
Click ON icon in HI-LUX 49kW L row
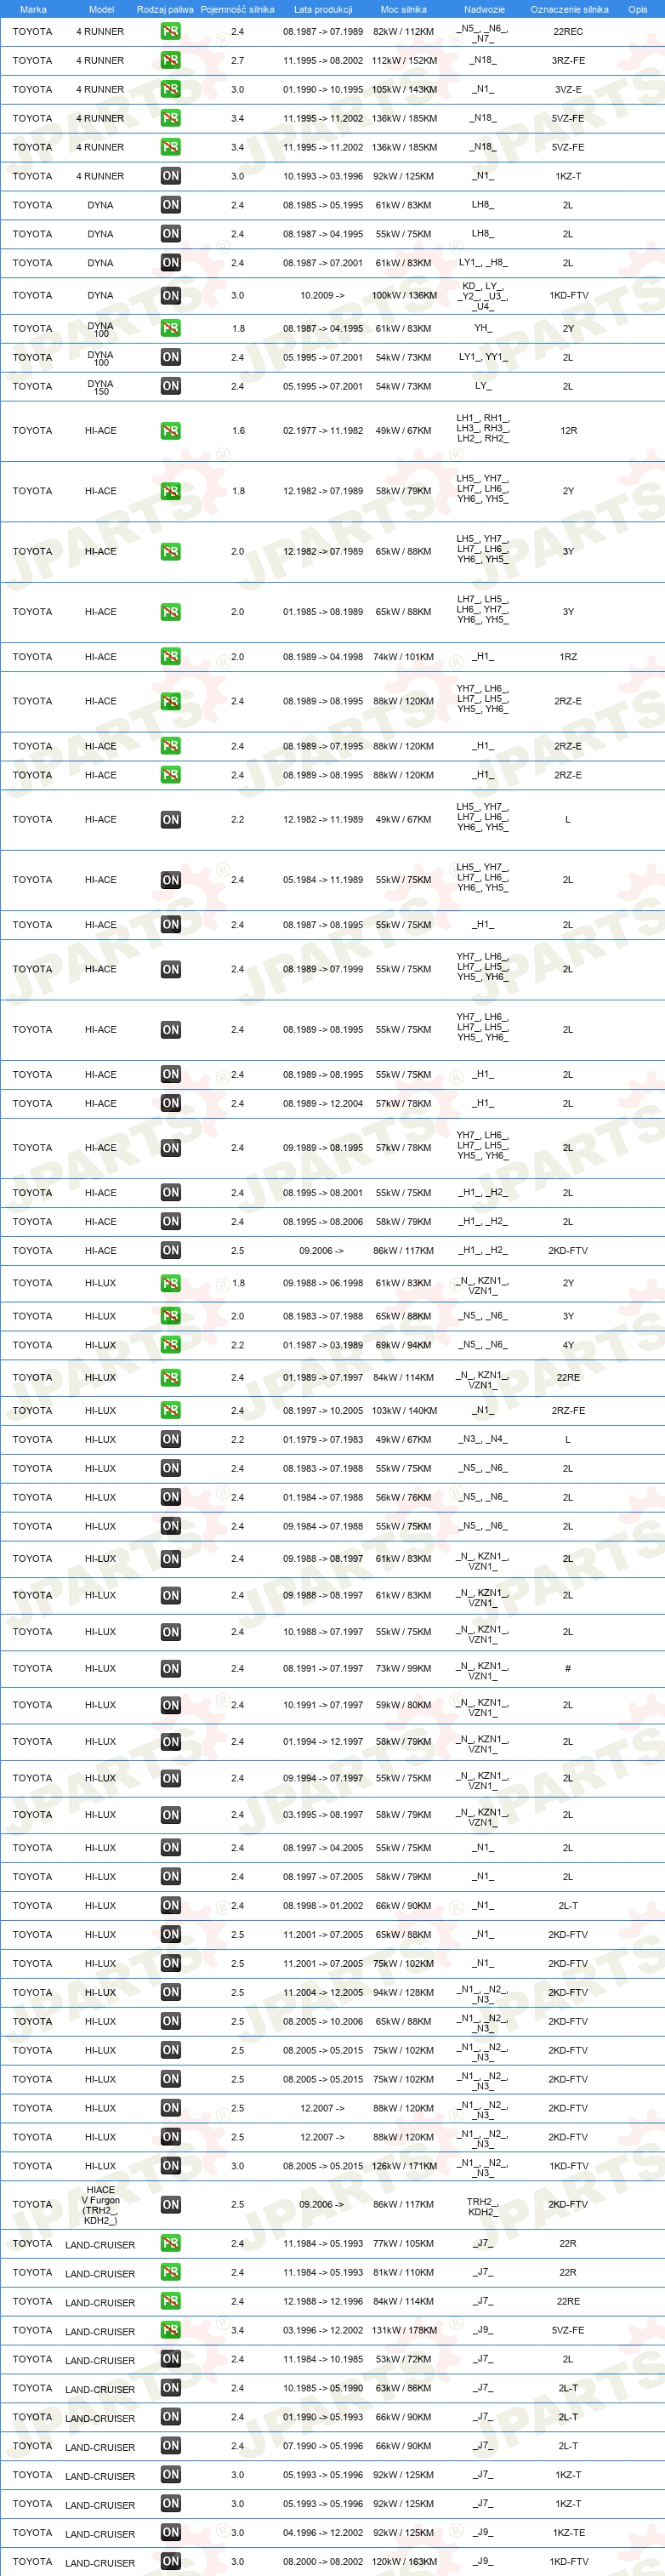171,1439
